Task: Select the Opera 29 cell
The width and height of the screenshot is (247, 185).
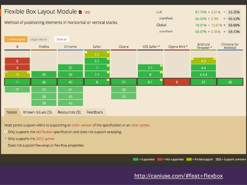Action: coord(123,96)
